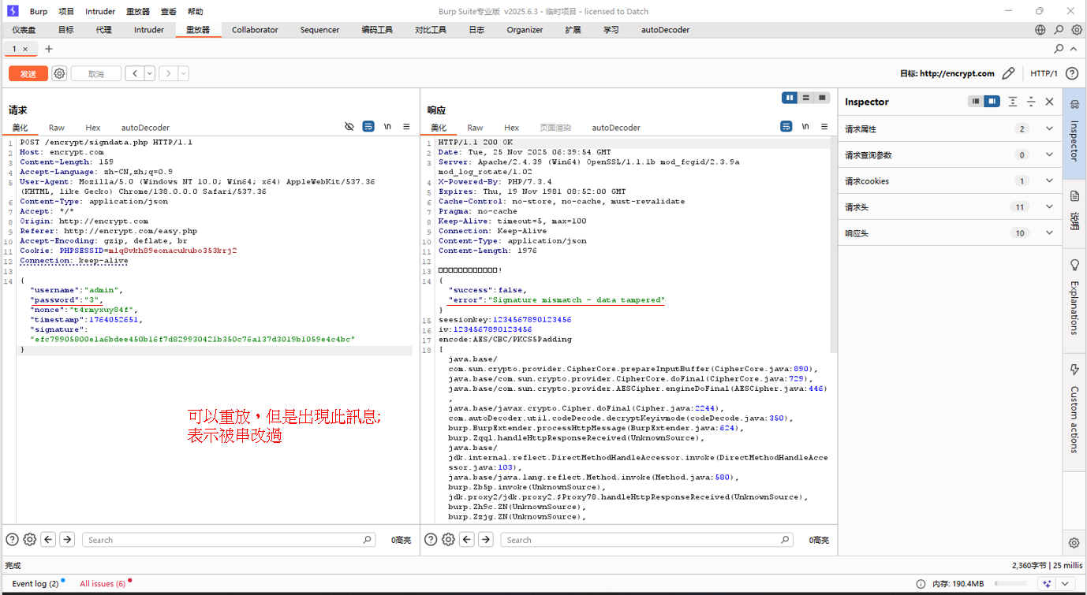Open Event log (2)
This screenshot has height=595, width=1087.
pyautogui.click(x=35, y=584)
